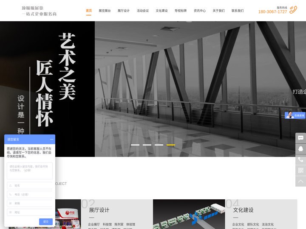
Task: Open the 企业文化 link
Action: [238, 224]
